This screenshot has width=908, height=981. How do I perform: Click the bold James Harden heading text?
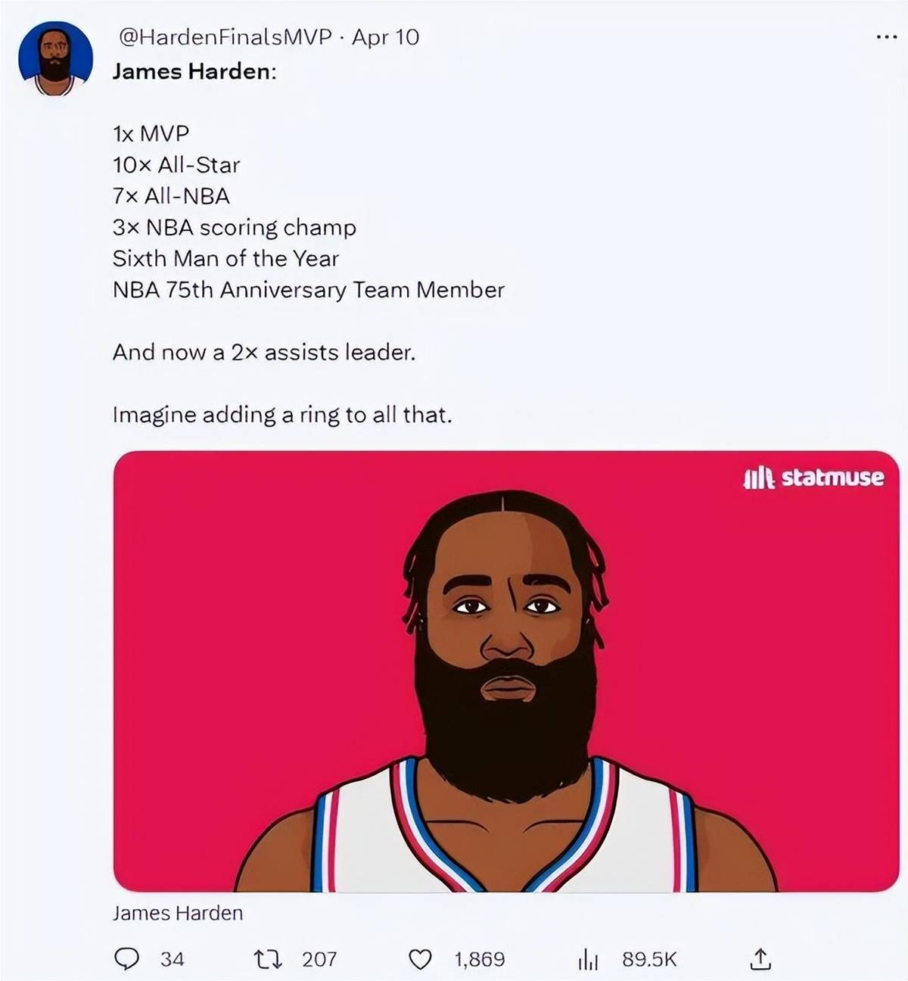[194, 71]
